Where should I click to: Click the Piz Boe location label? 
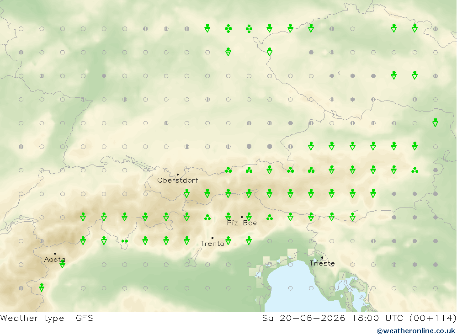tap(242, 223)
